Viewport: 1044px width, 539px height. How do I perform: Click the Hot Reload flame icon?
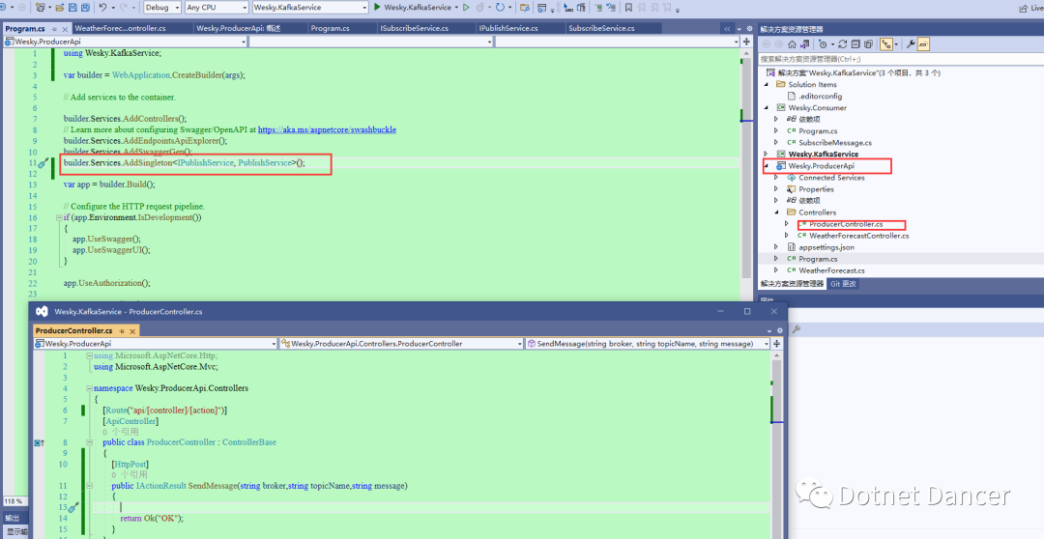click(x=480, y=8)
